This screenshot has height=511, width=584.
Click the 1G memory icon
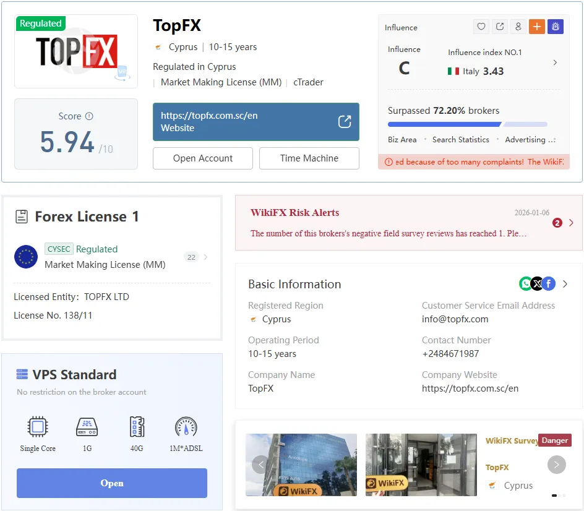click(x=87, y=426)
